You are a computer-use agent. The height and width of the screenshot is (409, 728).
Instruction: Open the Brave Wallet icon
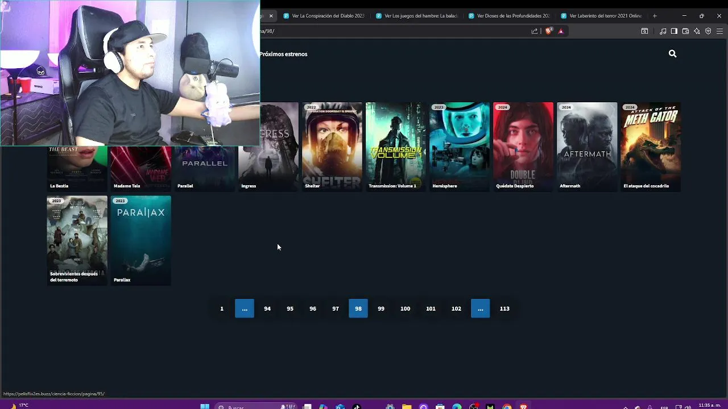pos(685,31)
